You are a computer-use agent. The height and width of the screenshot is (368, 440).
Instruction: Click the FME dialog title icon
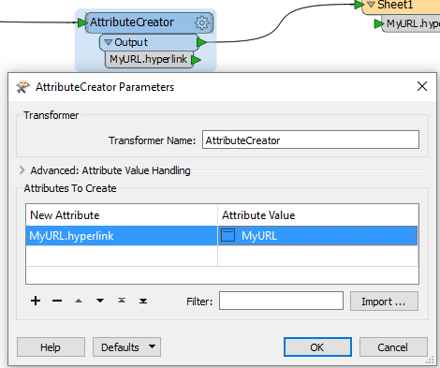(x=23, y=87)
